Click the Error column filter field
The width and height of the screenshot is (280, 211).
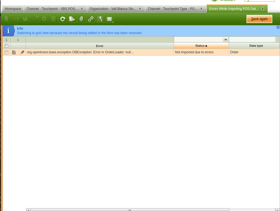(x=100, y=40)
